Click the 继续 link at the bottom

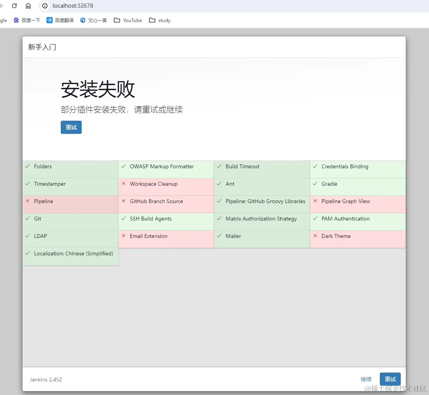click(366, 379)
